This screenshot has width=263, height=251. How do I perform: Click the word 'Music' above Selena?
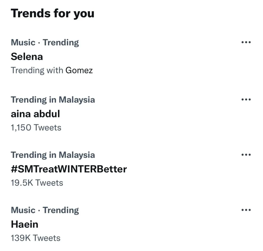(x=23, y=42)
